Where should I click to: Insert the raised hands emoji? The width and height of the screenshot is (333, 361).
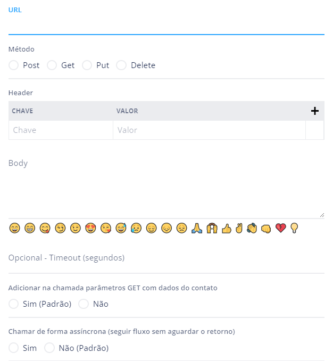(212, 228)
